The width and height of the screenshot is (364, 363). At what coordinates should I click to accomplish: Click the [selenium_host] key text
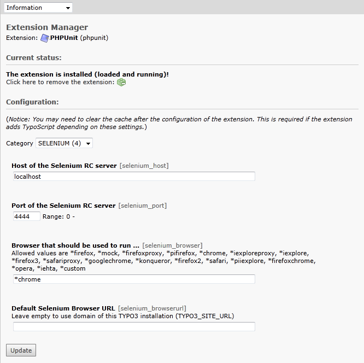(x=144, y=166)
